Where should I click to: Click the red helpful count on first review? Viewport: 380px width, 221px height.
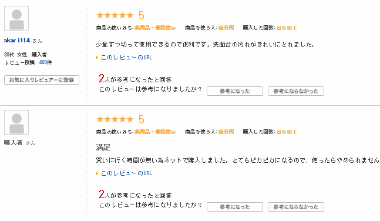click(x=102, y=78)
